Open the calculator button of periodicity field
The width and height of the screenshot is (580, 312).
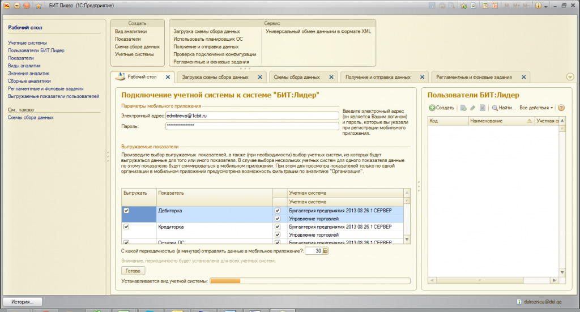(326, 251)
